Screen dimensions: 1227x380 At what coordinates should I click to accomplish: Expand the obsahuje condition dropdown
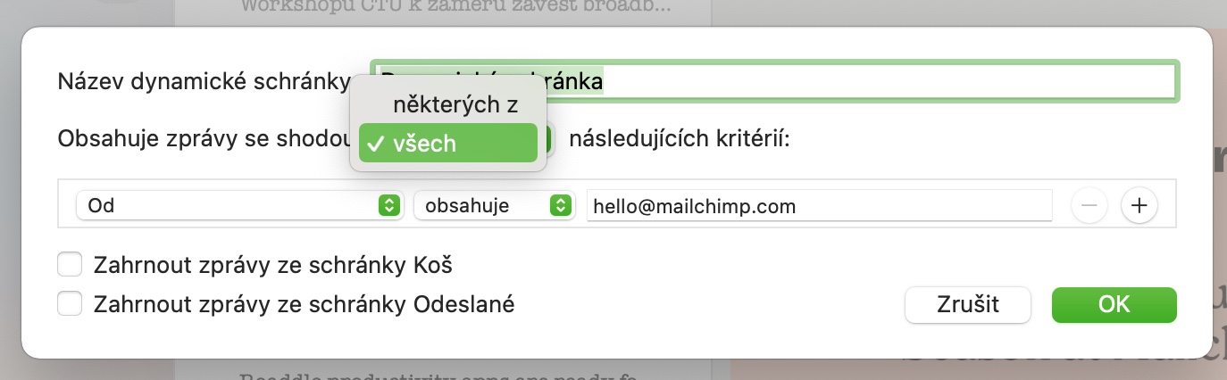click(x=493, y=206)
